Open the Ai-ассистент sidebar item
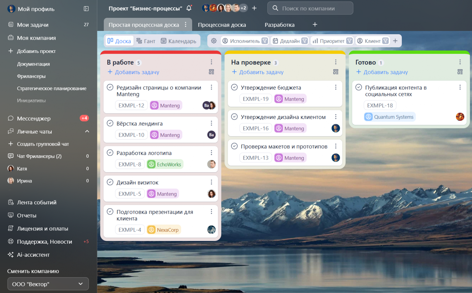Screen dimensions: 472x293 pos(33,255)
